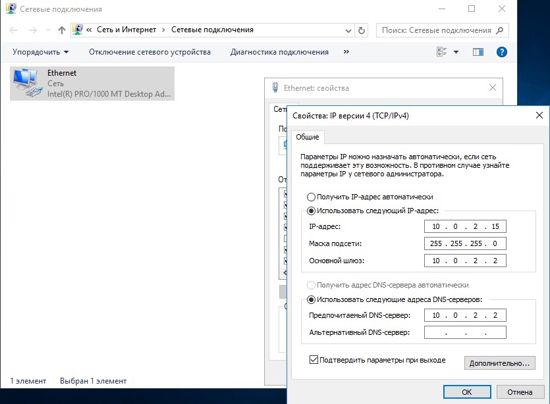
Task: Click the search magnifier icon
Action: (x=500, y=30)
